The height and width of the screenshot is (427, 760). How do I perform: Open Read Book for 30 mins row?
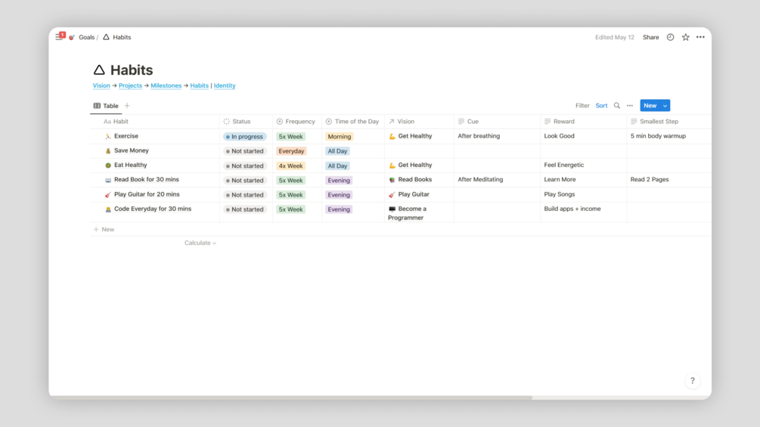pos(147,180)
